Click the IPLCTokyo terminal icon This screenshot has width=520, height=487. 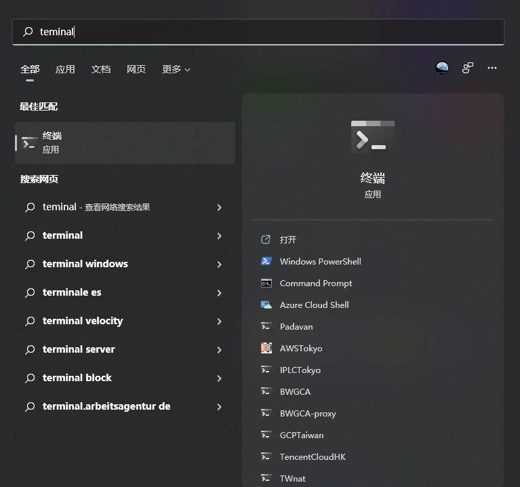coord(266,370)
